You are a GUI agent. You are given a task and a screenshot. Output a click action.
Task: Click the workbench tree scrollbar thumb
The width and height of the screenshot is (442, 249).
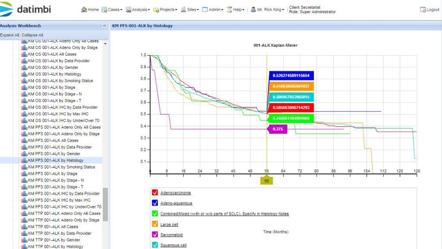pyautogui.click(x=106, y=204)
